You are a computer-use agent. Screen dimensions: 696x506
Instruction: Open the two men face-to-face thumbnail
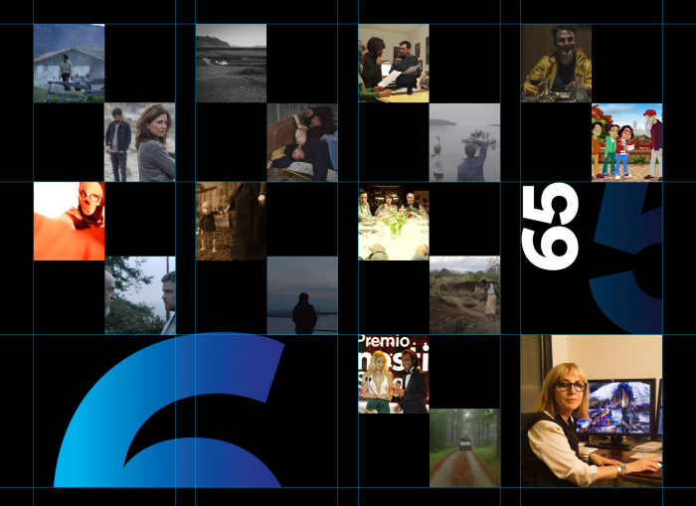tap(139, 295)
